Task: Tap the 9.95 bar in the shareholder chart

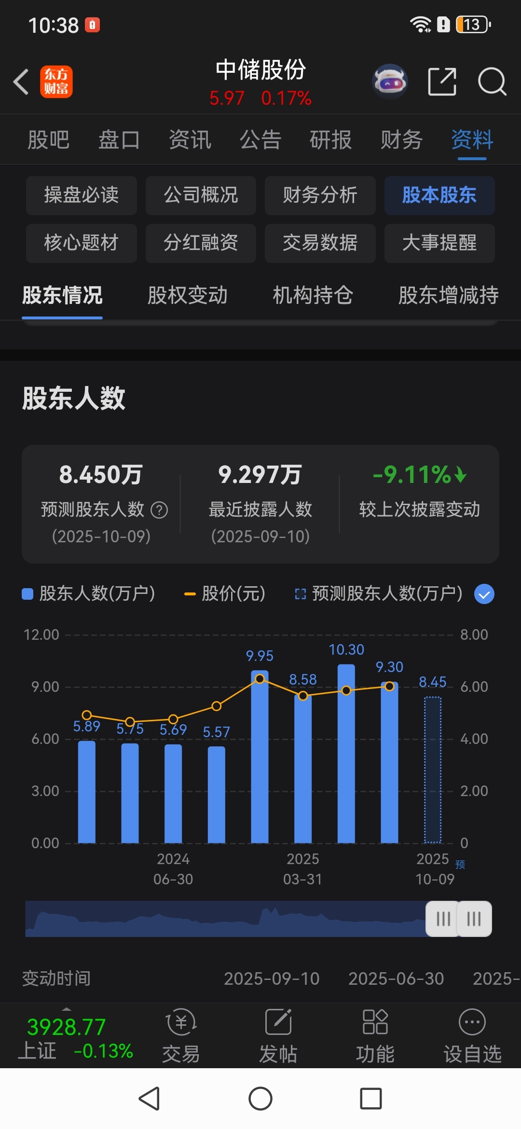Action: tap(260, 757)
